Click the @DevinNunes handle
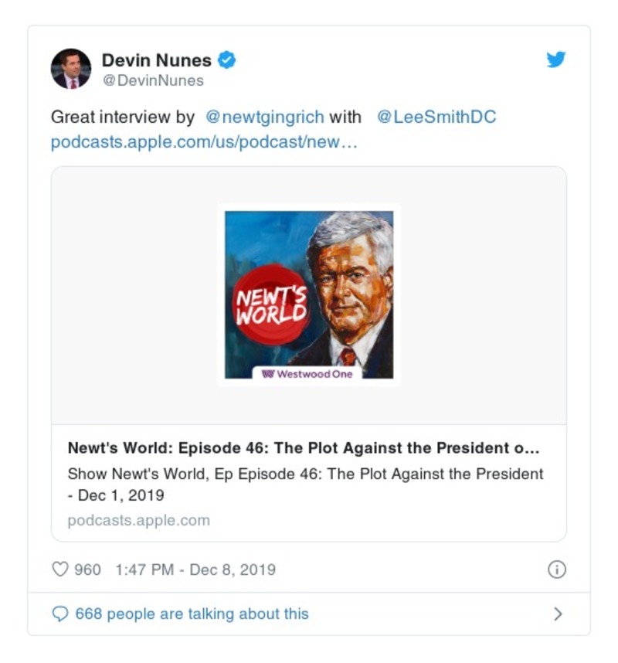Image resolution: width=618 pixels, height=663 pixels. click(153, 80)
